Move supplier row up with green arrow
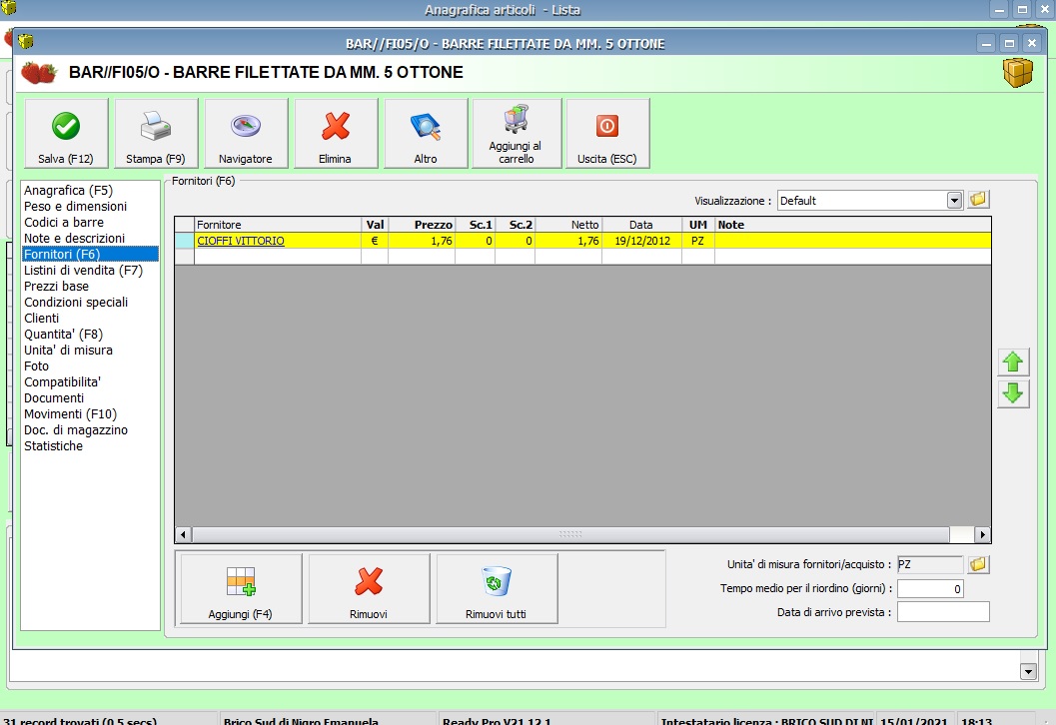Viewport: 1056px width, 725px height. 1013,362
